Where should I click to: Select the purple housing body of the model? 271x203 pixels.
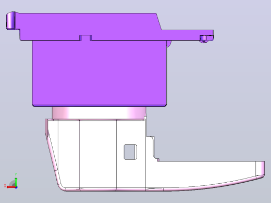99,73
